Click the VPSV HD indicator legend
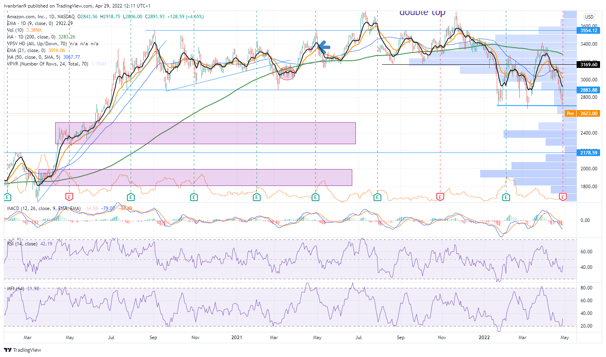Image resolution: width=606 pixels, height=357 pixels. [x=53, y=44]
